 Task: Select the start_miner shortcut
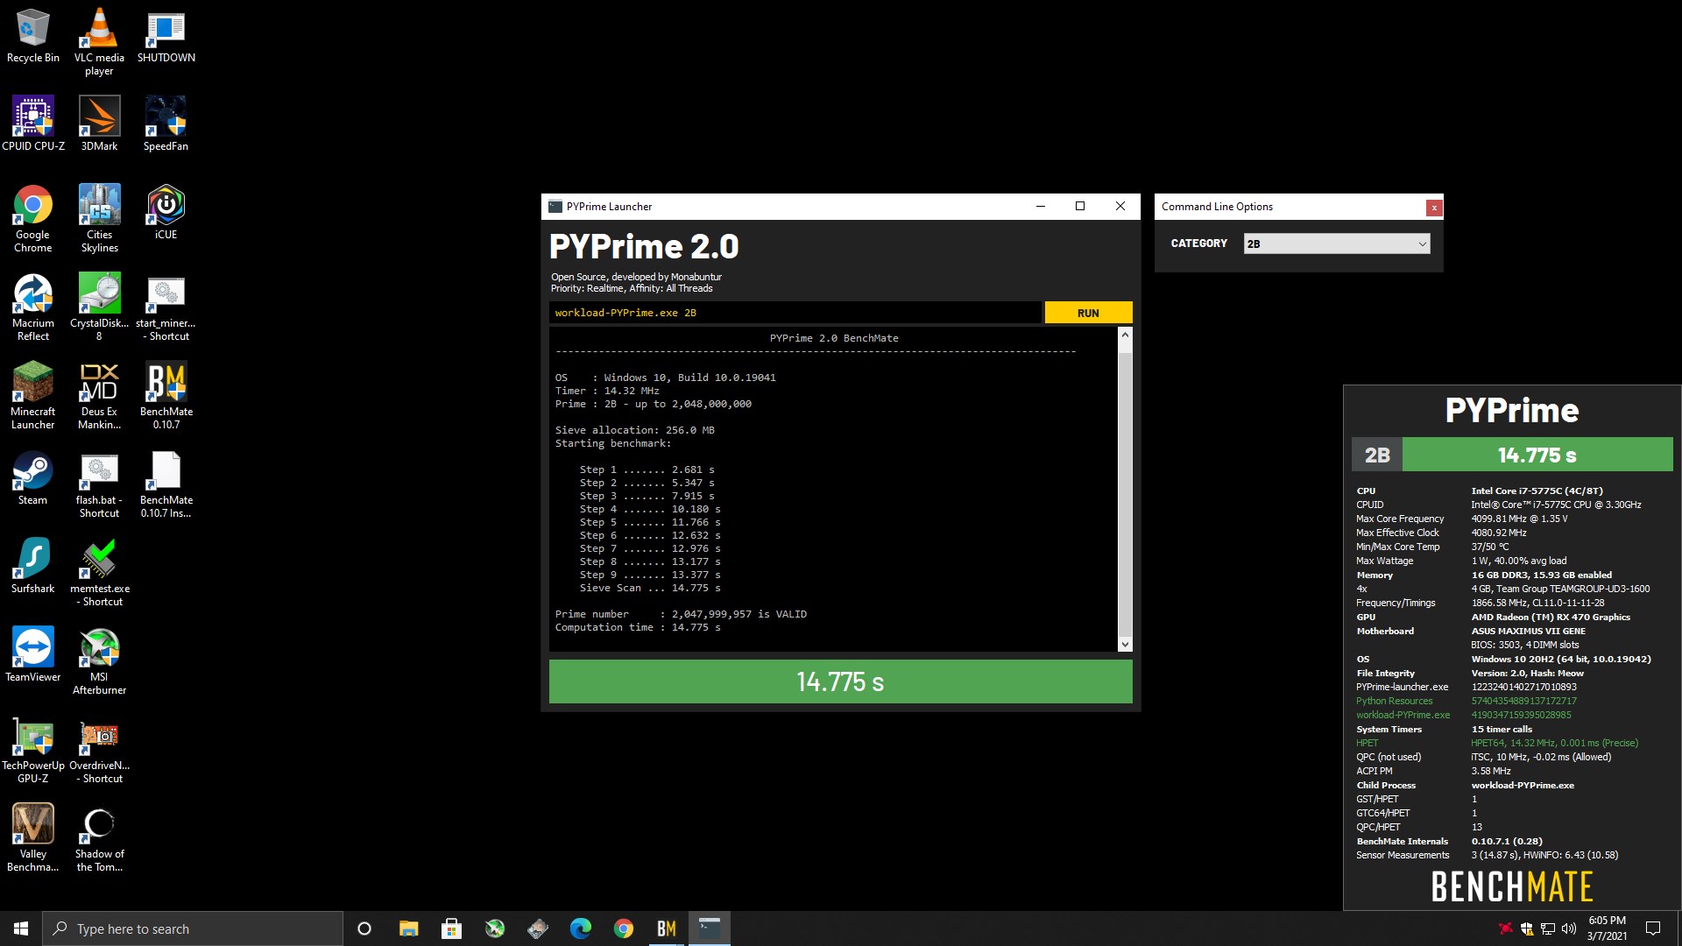pyautogui.click(x=166, y=307)
